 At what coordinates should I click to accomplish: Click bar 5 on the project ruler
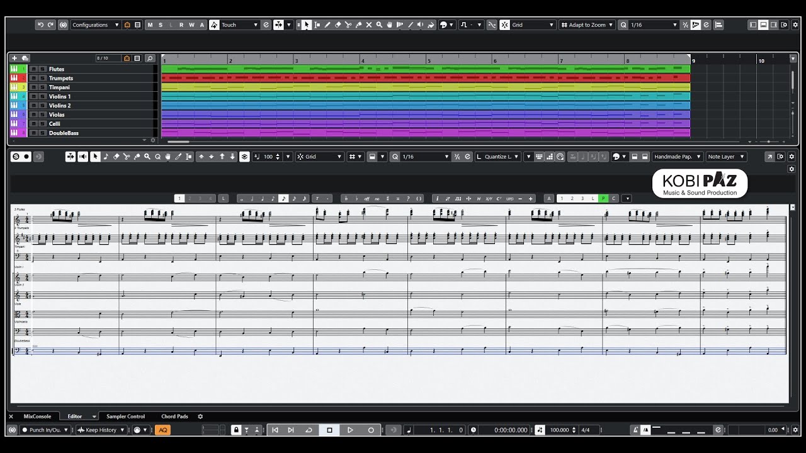point(429,60)
